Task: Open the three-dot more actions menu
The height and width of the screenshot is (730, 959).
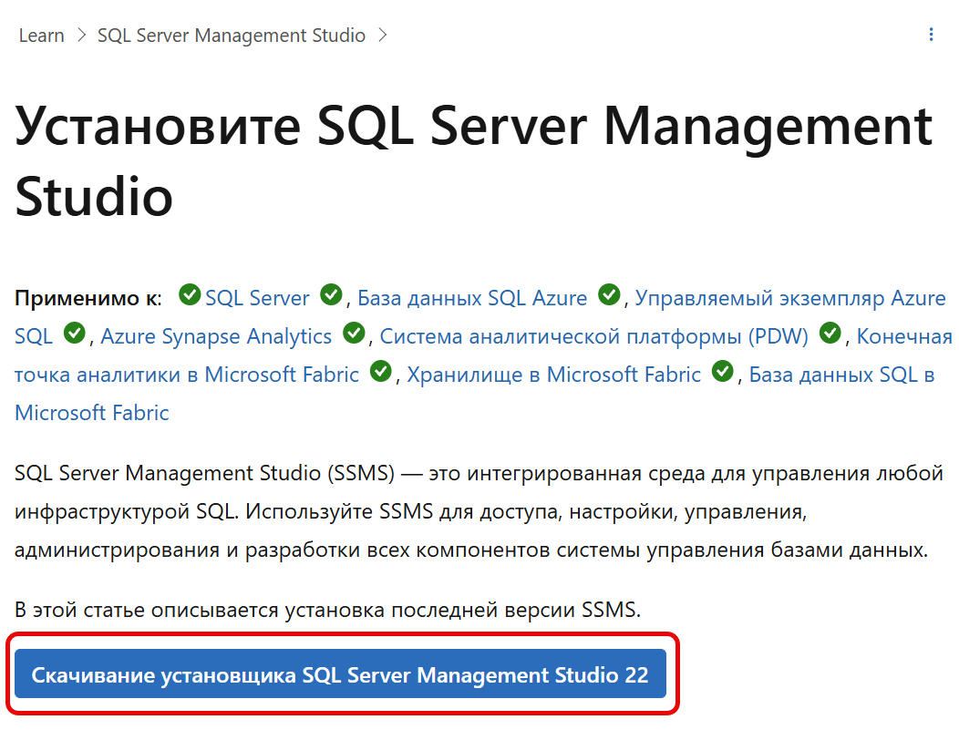Action: coord(931,35)
